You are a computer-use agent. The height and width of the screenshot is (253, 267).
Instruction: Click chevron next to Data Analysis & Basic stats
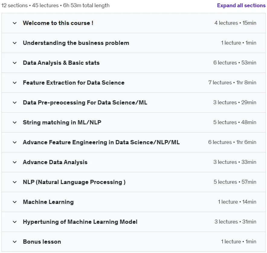click(15, 63)
